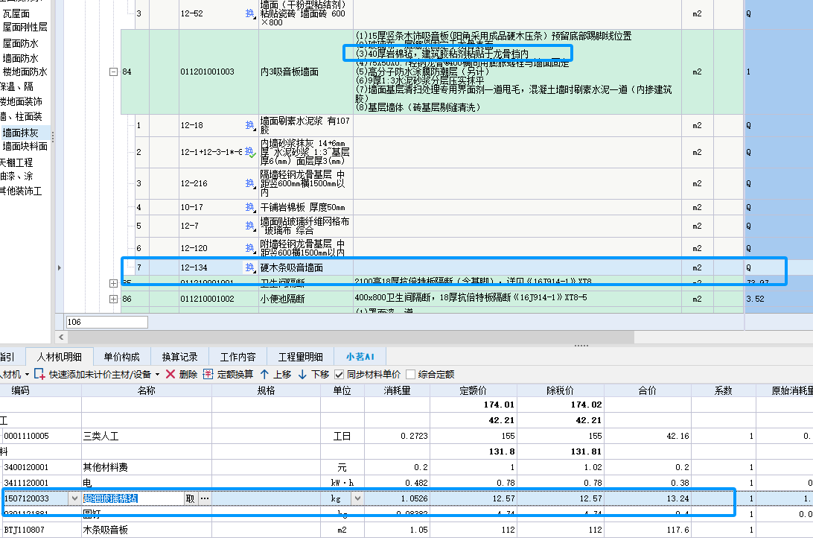Image resolution: width=813 pixels, height=558 pixels.
Task: Select 其他装饰工 in the left tree
Action: click(21, 191)
